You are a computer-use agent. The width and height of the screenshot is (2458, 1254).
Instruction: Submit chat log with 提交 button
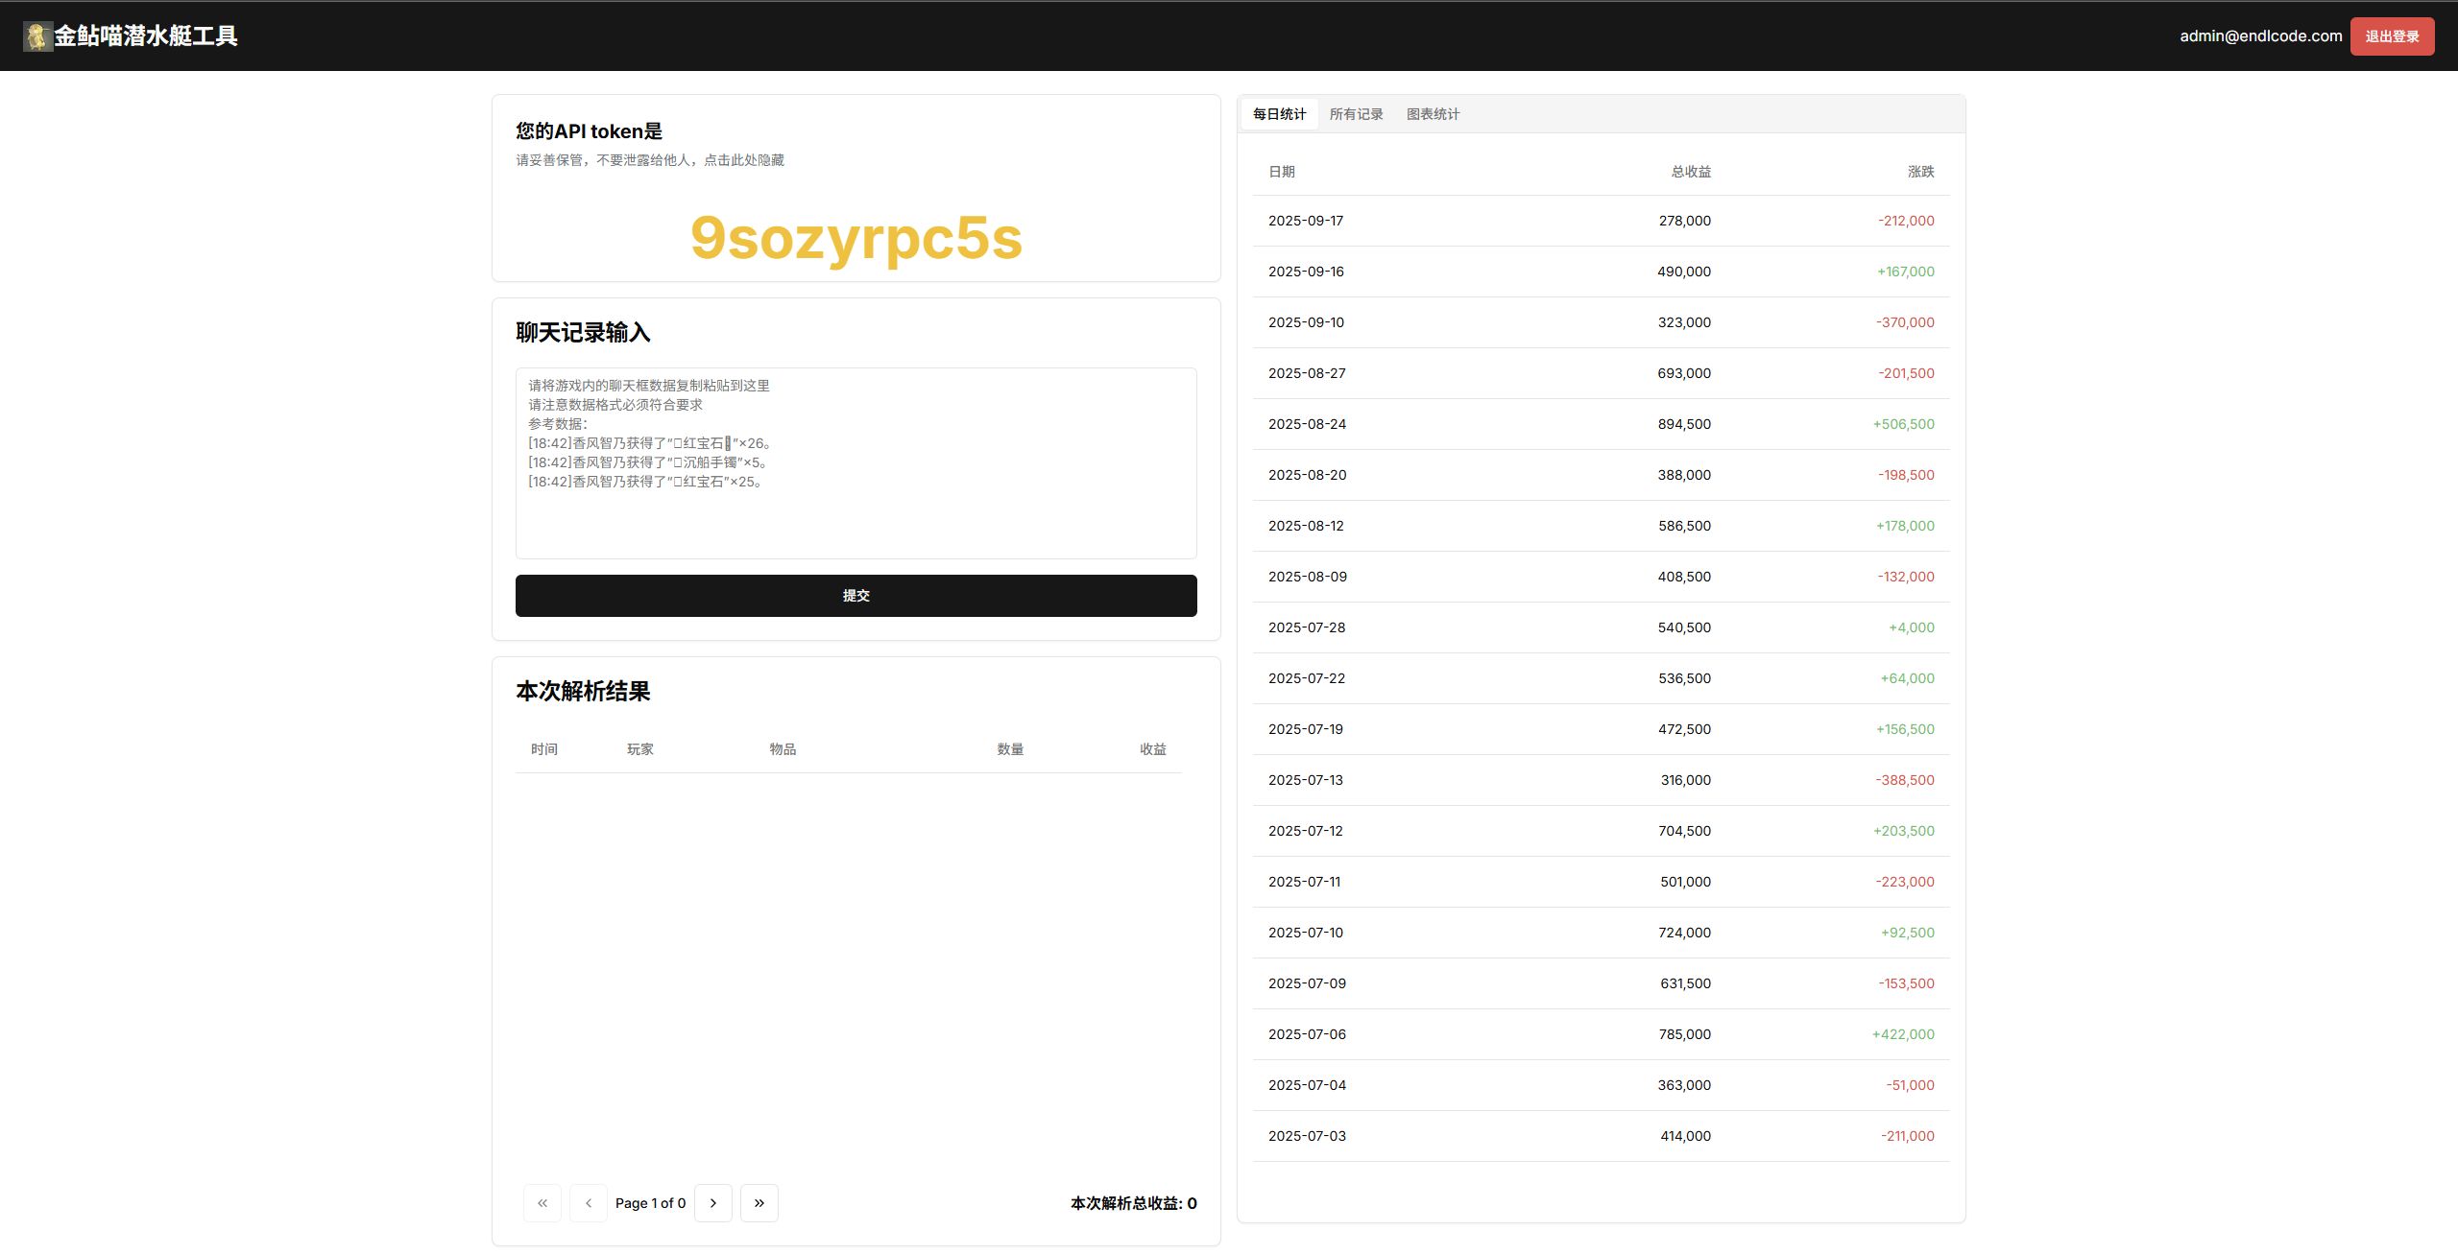855,596
